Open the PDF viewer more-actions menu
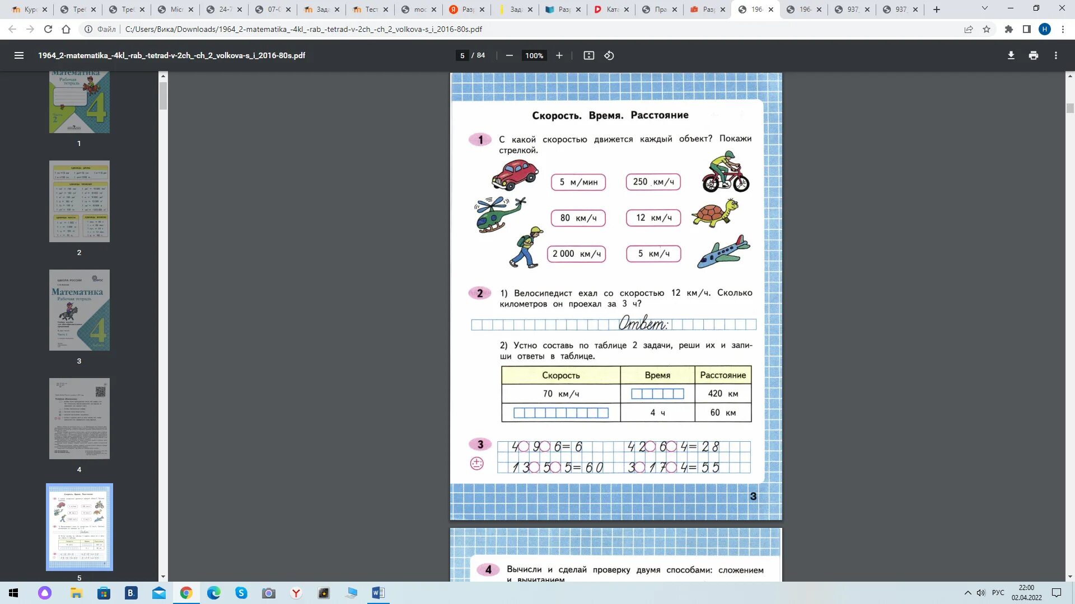This screenshot has width=1075, height=604. tap(1056, 55)
